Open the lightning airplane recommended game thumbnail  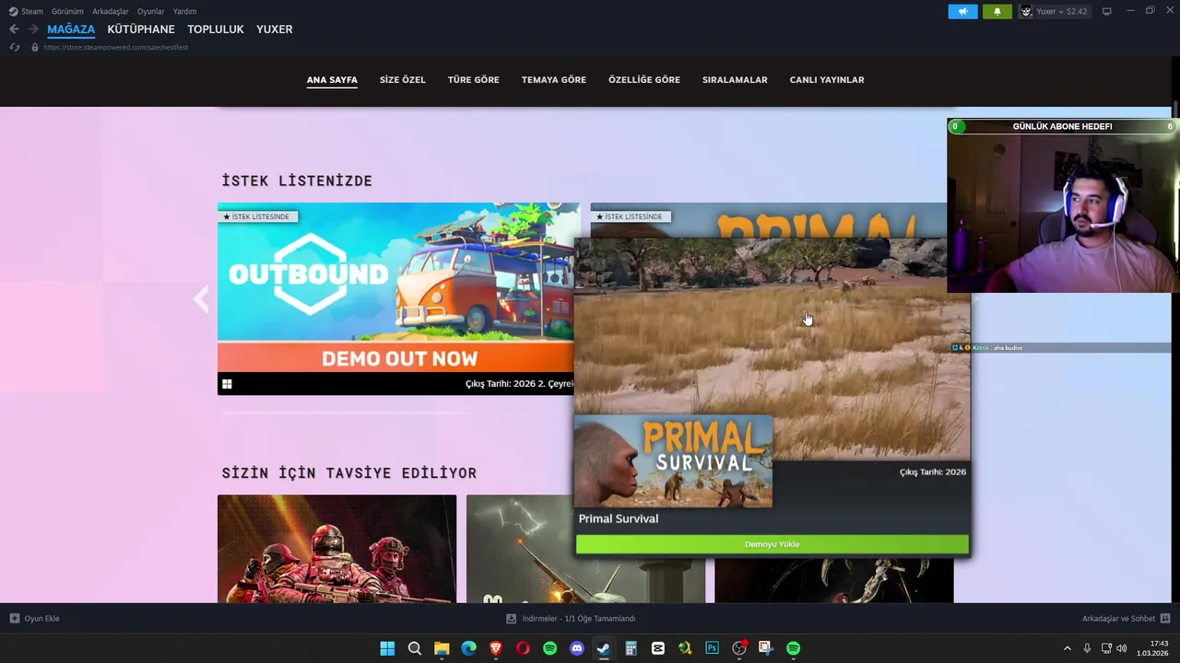pyautogui.click(x=585, y=549)
